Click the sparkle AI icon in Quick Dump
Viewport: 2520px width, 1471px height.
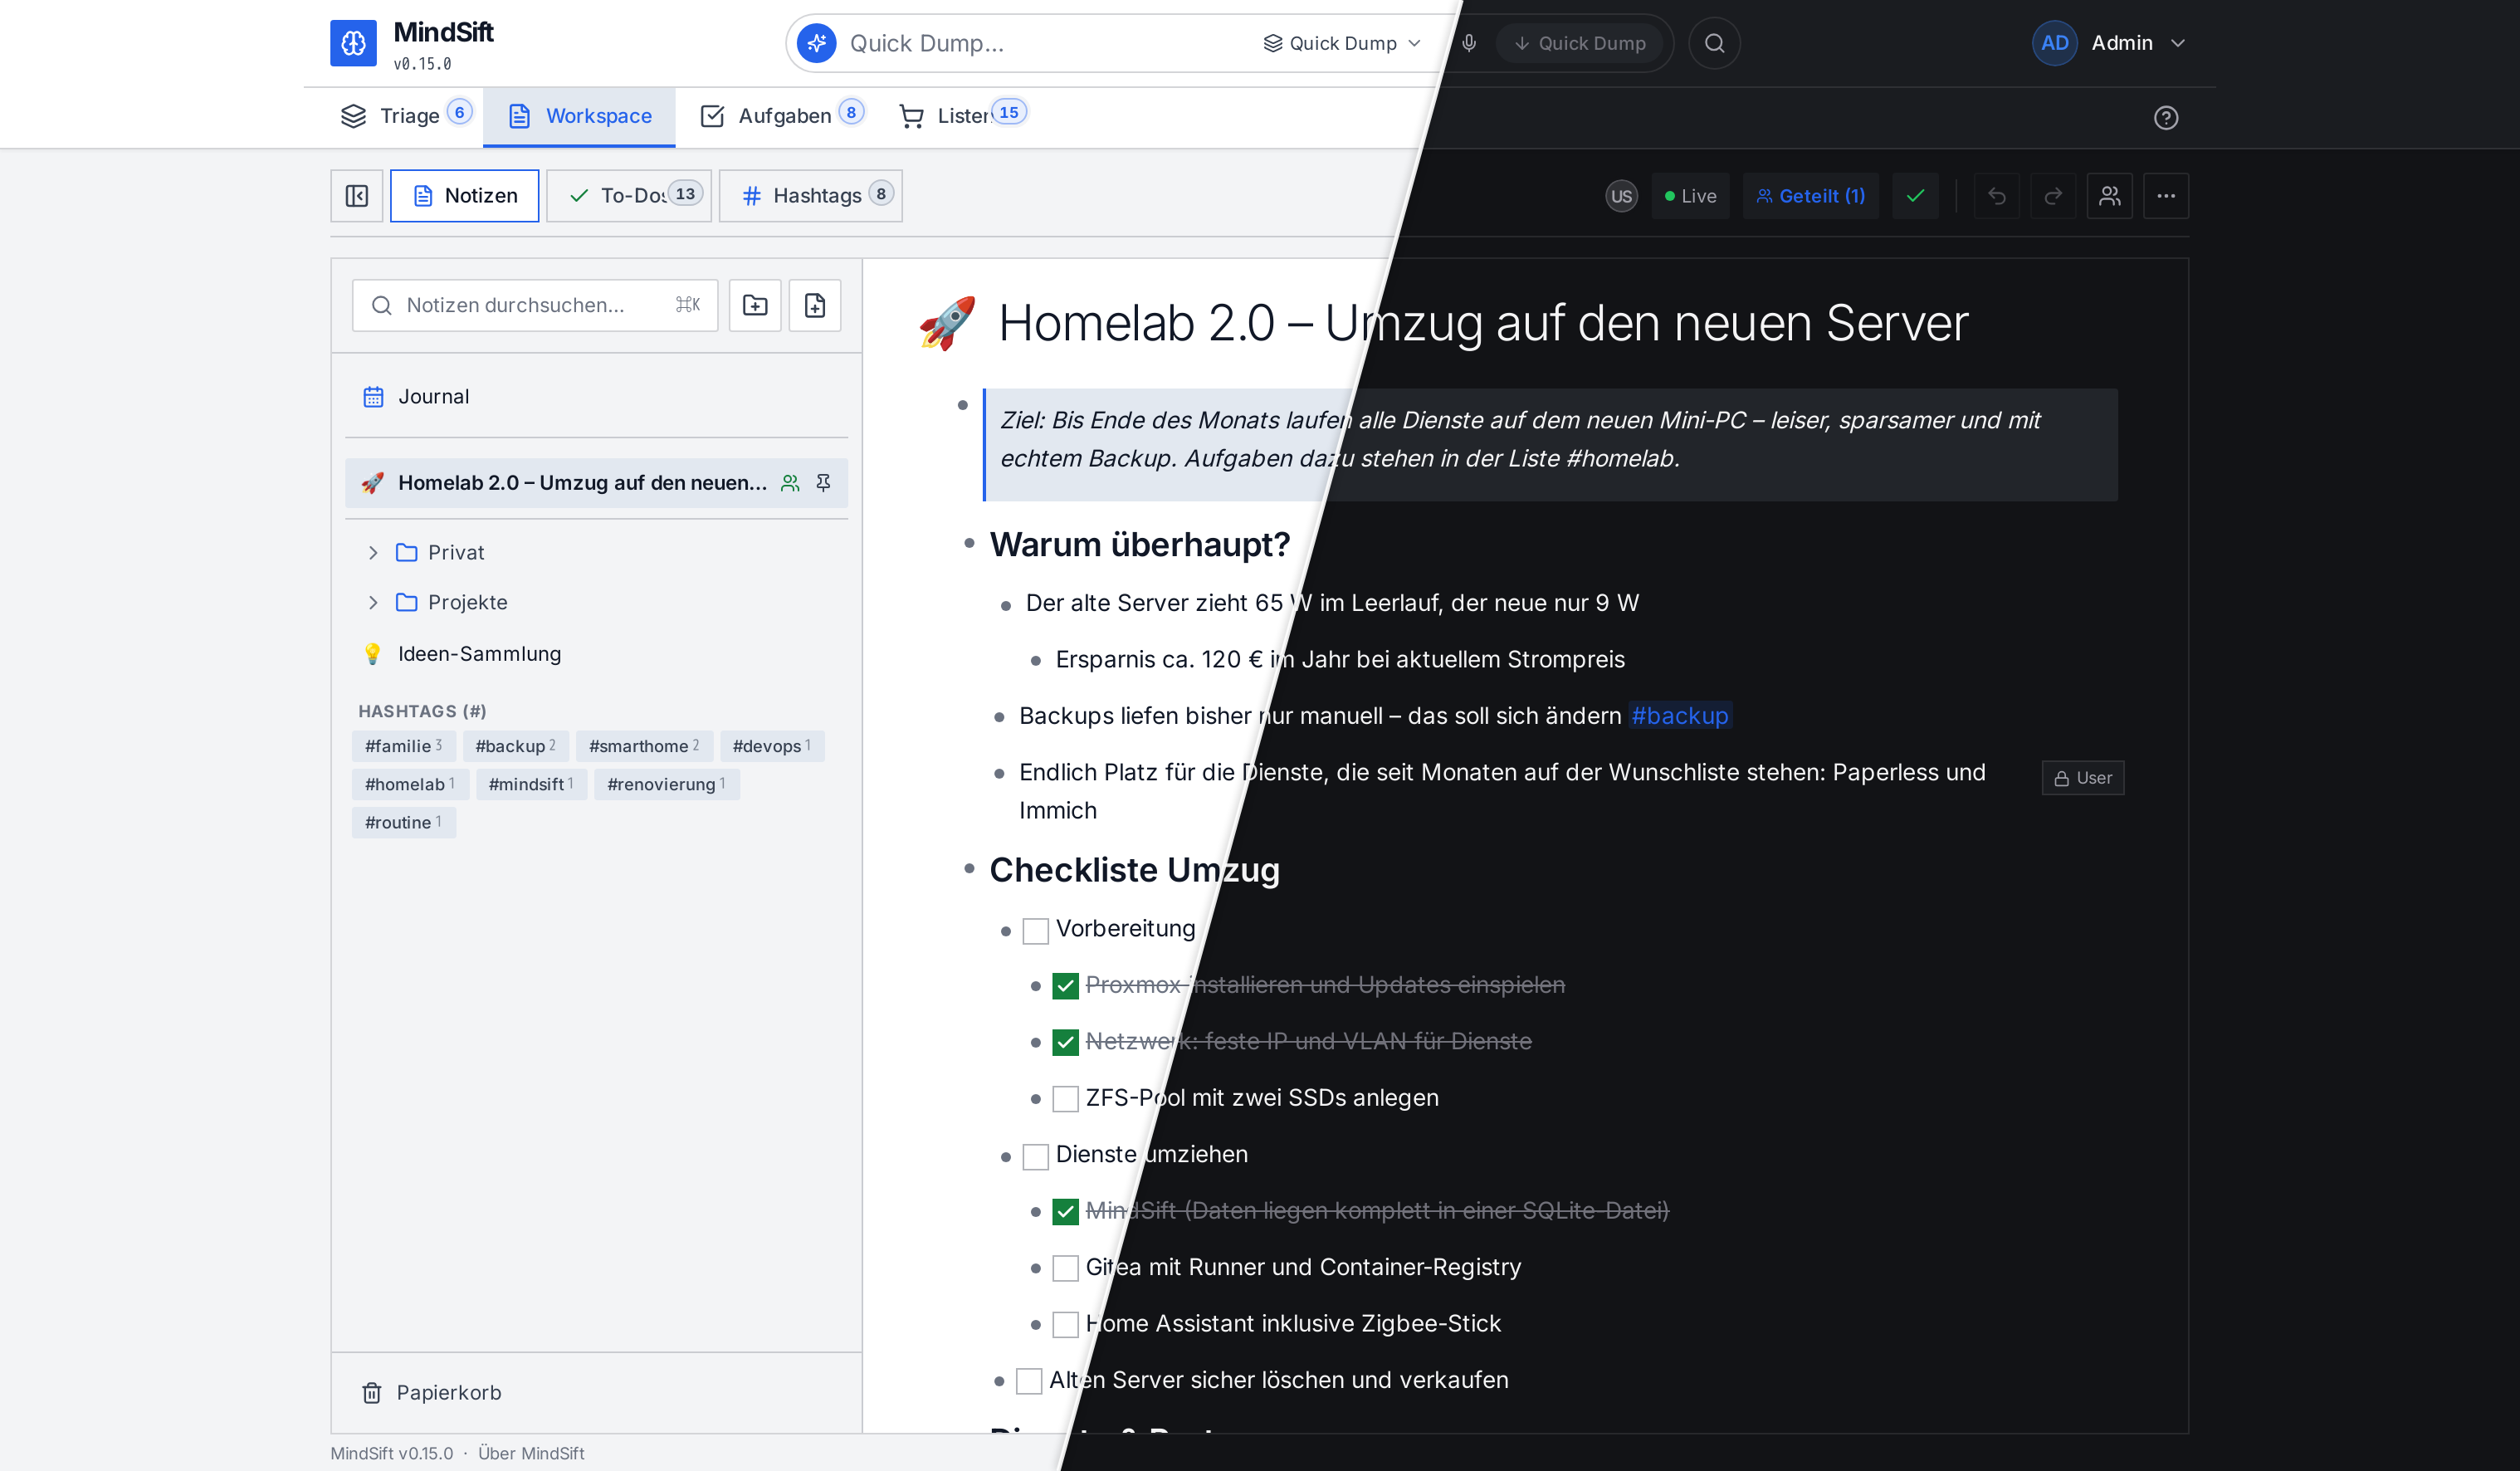817,43
